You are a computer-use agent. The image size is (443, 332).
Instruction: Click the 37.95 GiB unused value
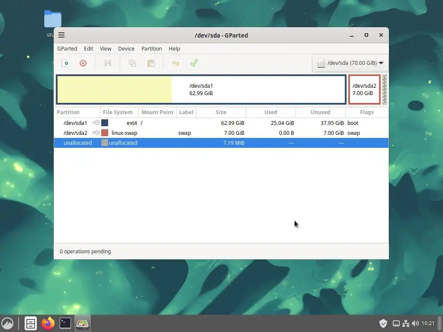332,123
